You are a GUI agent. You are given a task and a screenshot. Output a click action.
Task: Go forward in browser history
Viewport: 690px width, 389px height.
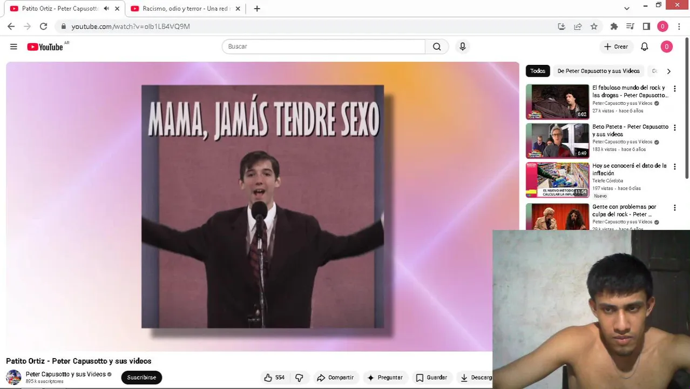tap(28, 26)
